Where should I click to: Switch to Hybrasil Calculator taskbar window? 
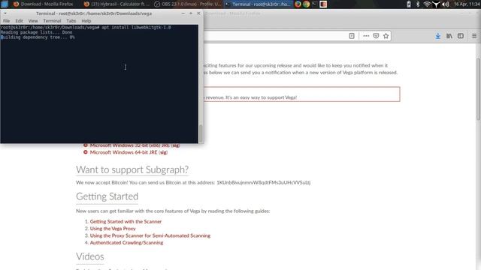click(x=117, y=4)
